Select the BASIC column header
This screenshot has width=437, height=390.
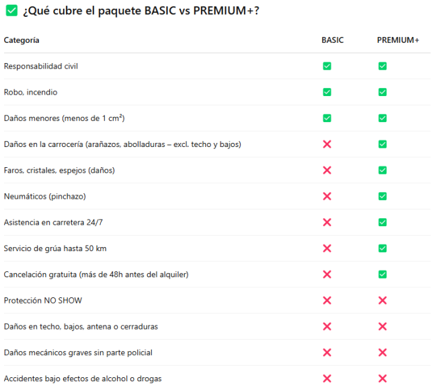pos(332,40)
